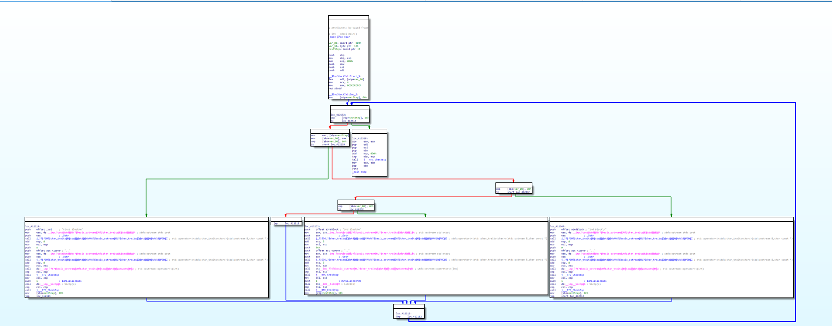
Task: Click the red edge leading to 0Bh compare
Action: pyautogui.click(x=423, y=179)
